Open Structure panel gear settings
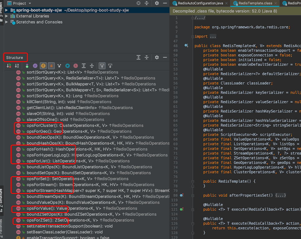The height and width of the screenshot is (239, 301). 157,57
